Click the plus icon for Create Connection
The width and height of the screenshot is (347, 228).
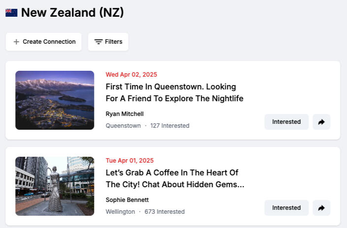click(x=16, y=42)
